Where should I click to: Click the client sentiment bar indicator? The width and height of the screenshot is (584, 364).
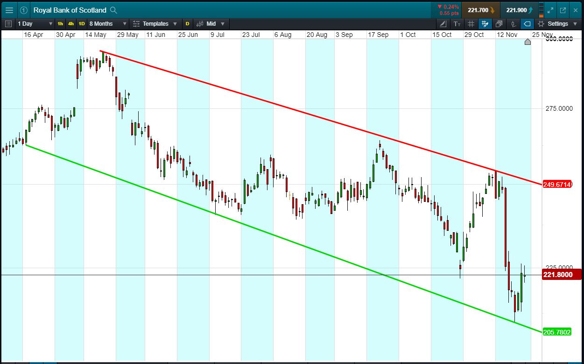coord(541,10)
